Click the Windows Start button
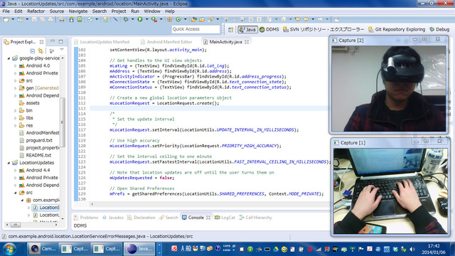Image resolution: width=455 pixels, height=256 pixels. tap(9, 249)
